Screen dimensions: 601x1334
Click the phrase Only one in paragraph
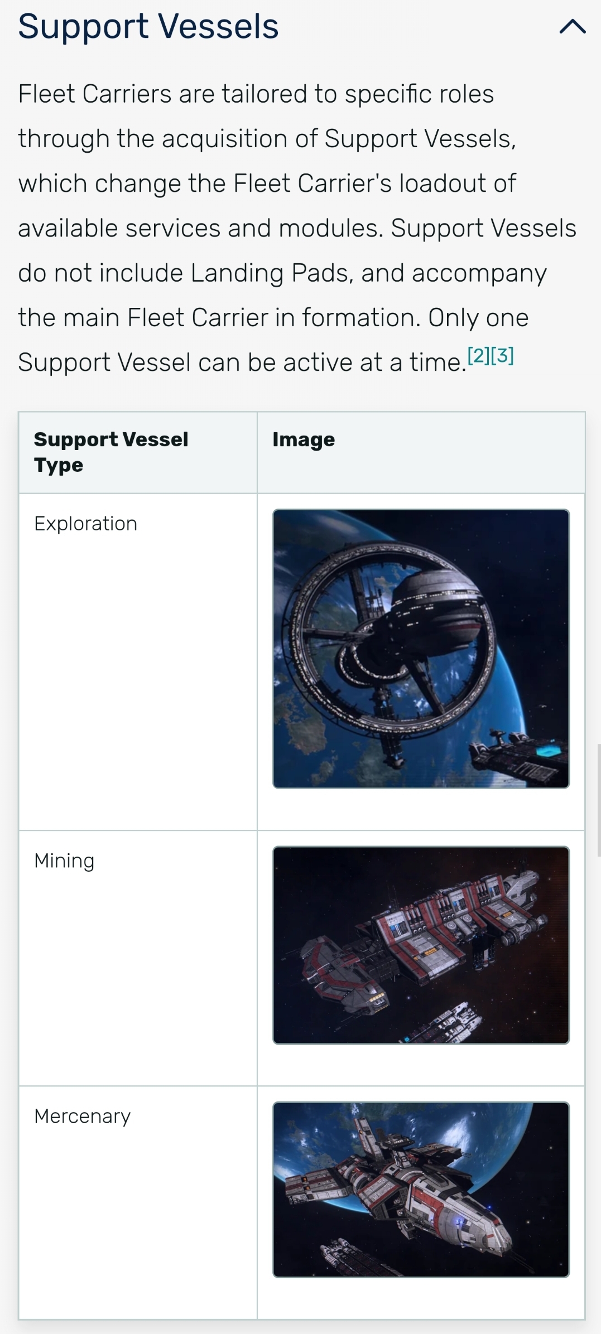(x=478, y=318)
